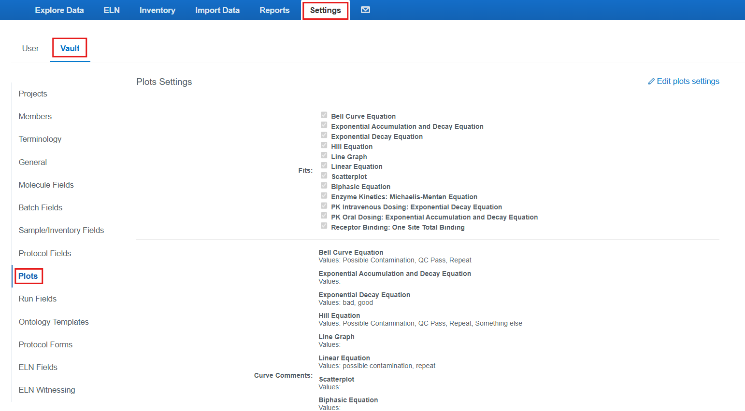
Task: Toggle the Hill Equation checkbox
Action: click(x=324, y=145)
